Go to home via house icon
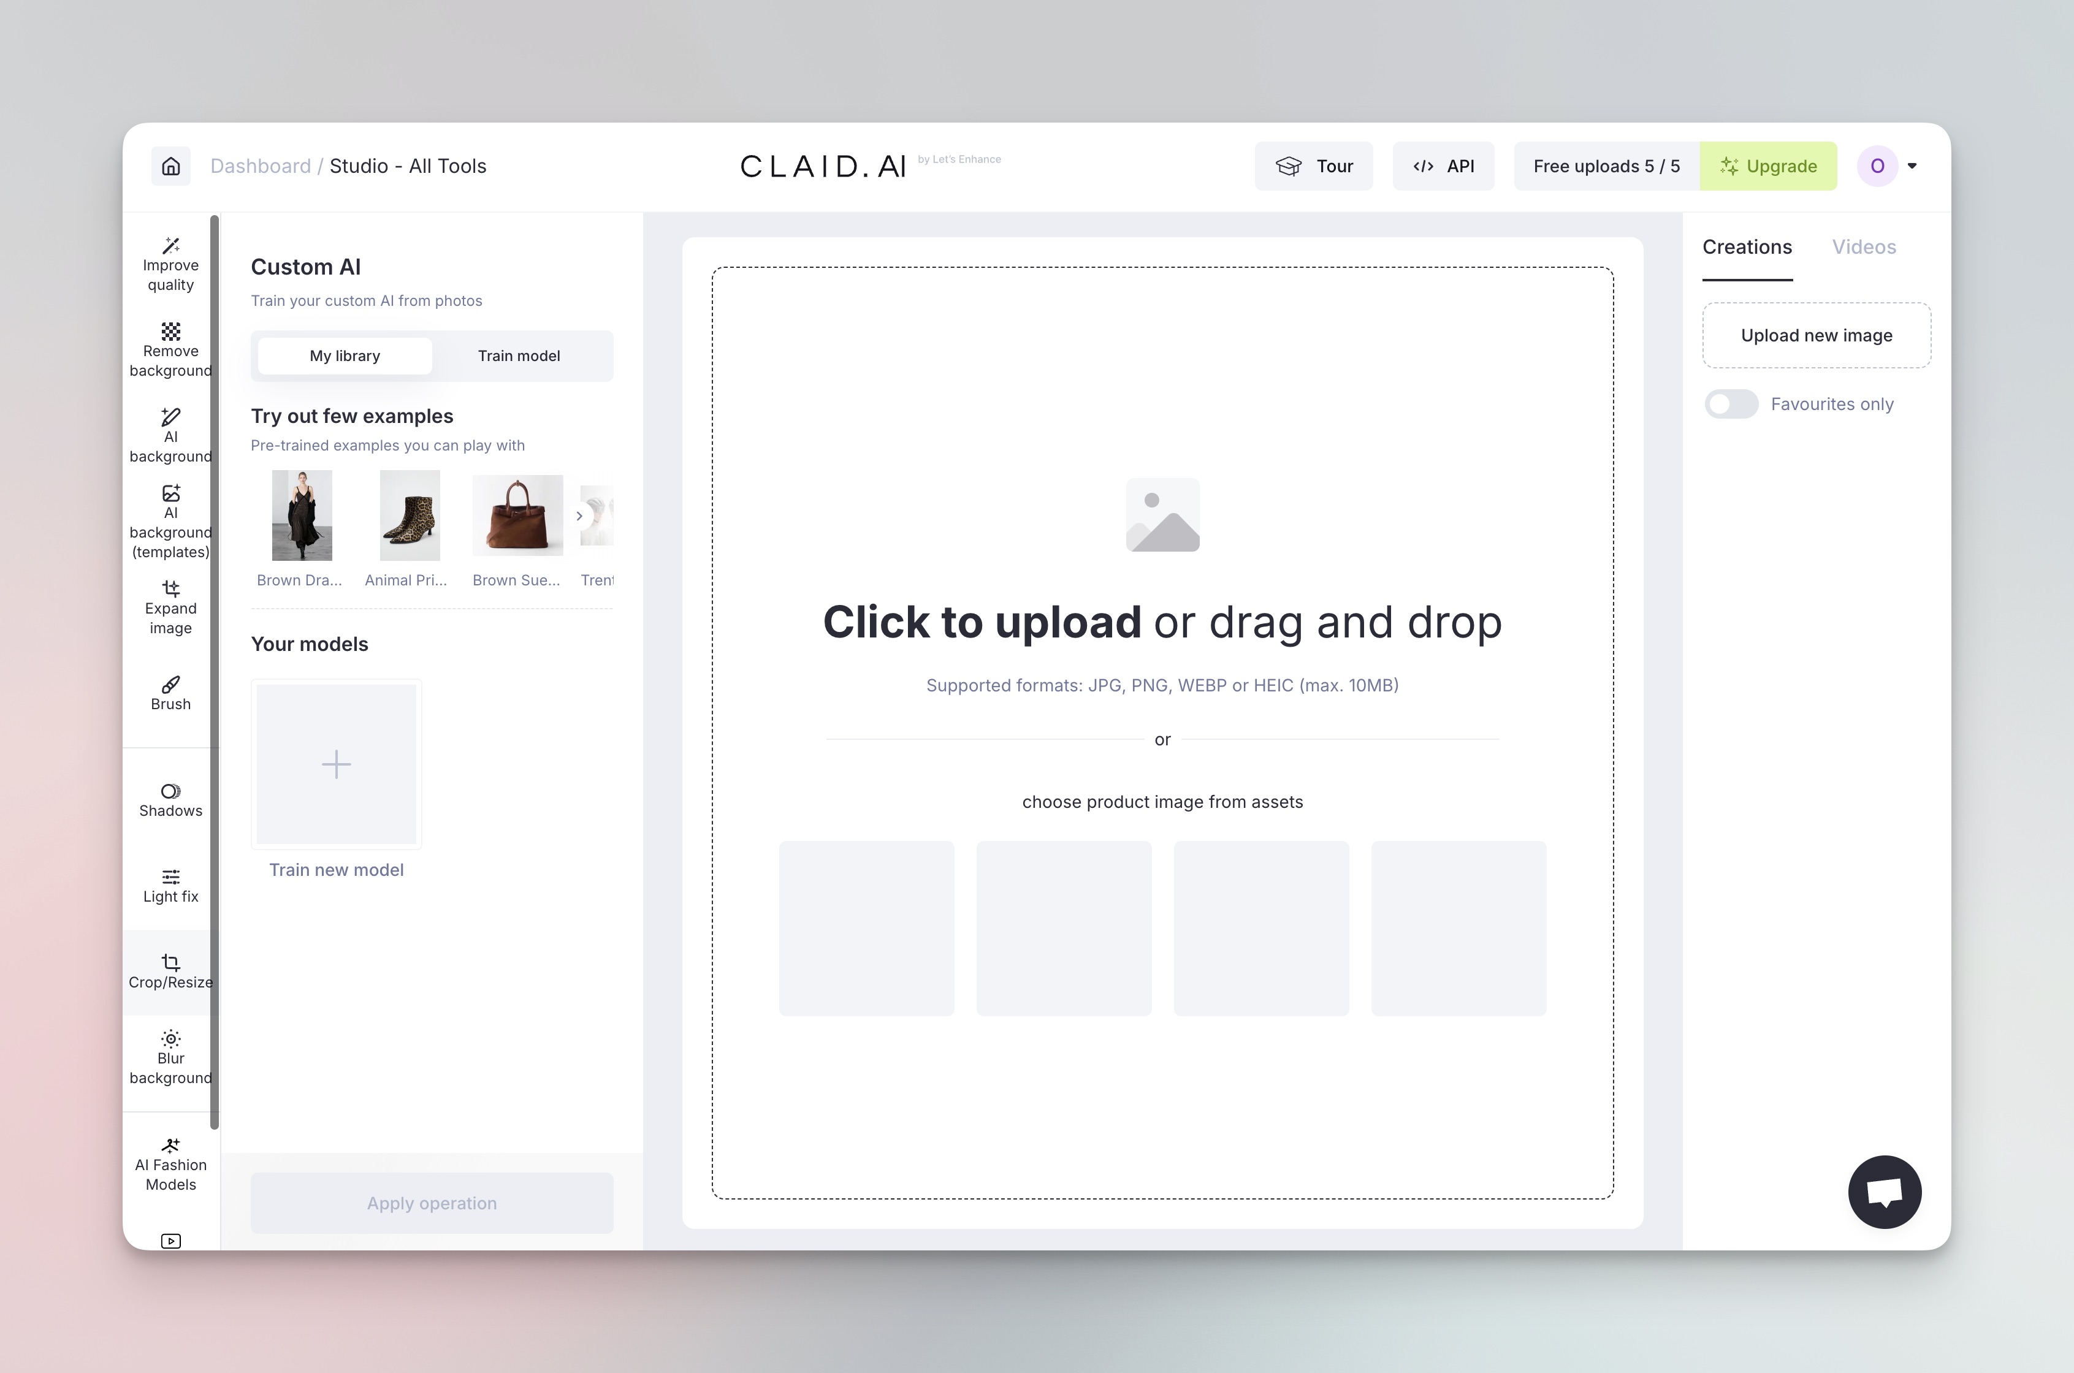Screen dimensions: 2074x1373 tap(171, 166)
